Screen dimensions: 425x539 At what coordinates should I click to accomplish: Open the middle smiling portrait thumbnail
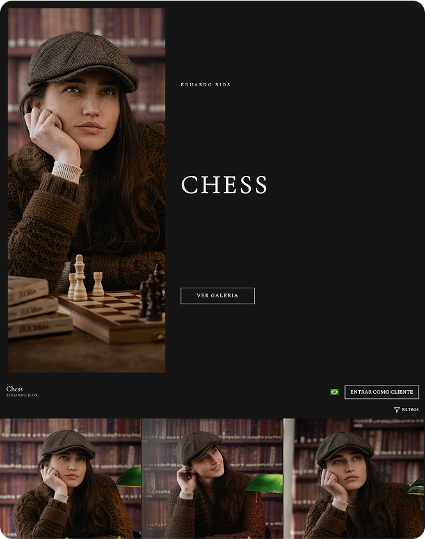[x=212, y=478]
